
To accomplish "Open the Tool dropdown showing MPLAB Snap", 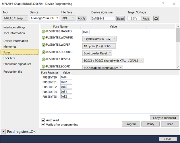I will tap(16, 18).
